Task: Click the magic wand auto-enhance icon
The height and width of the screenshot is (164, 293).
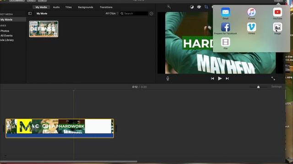Action: point(169,7)
